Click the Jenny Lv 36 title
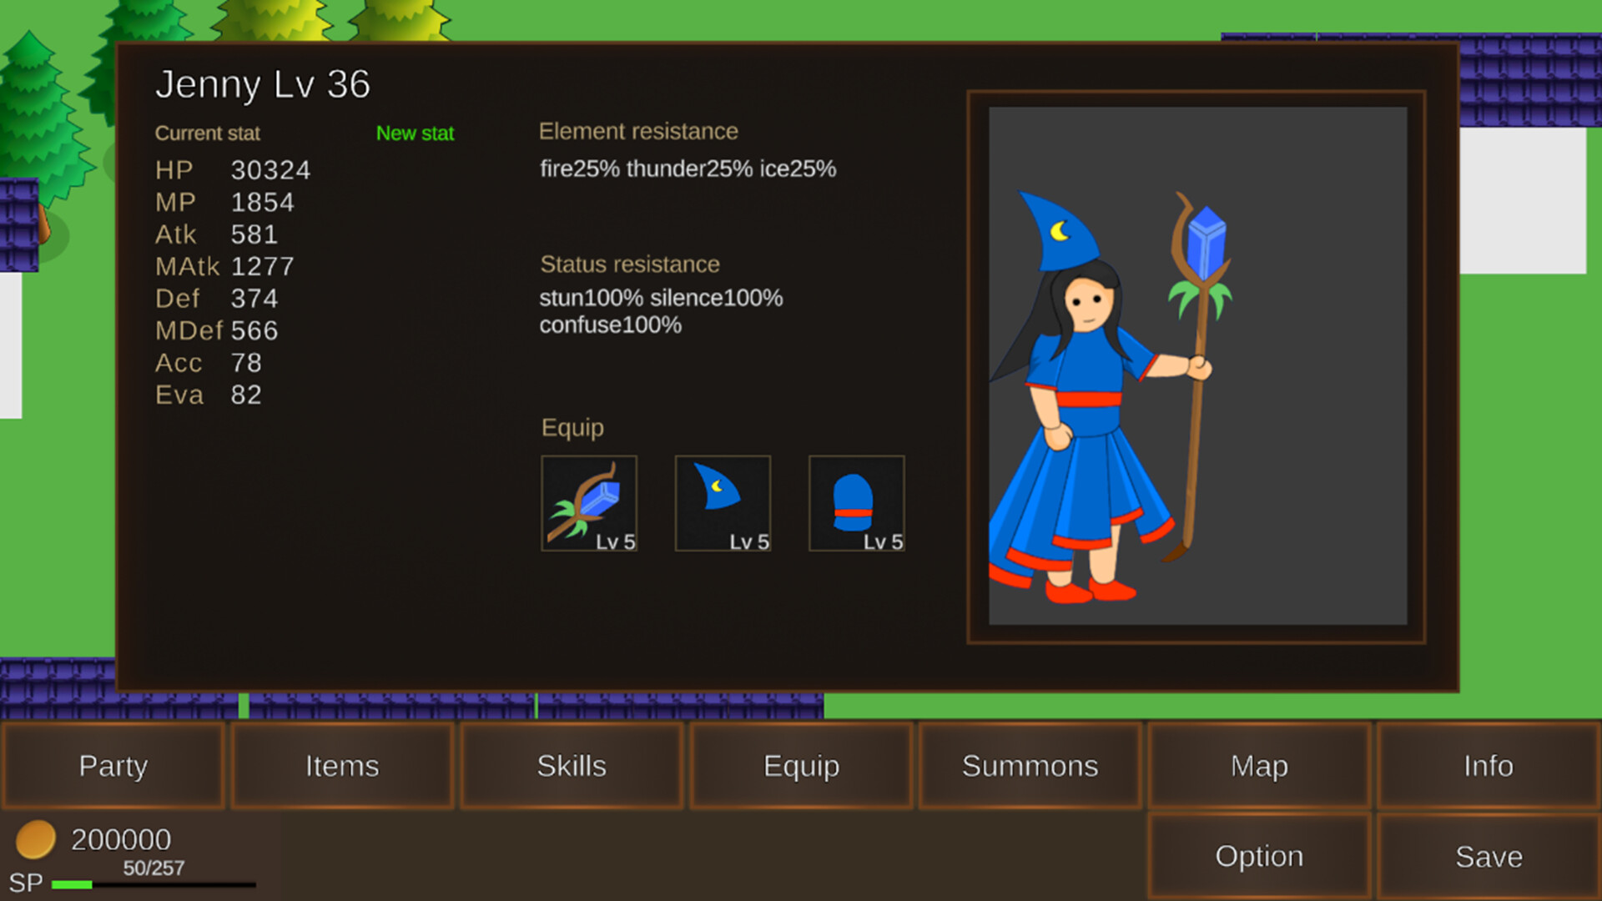The width and height of the screenshot is (1602, 901). coord(263,84)
